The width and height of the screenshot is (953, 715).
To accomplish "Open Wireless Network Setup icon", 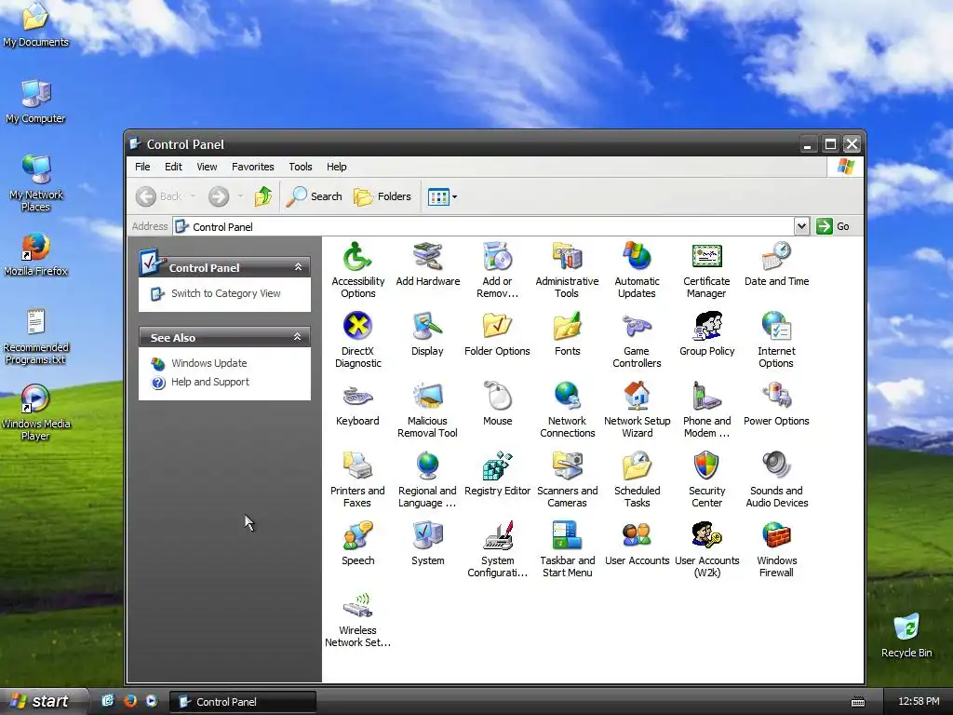I will click(x=357, y=619).
